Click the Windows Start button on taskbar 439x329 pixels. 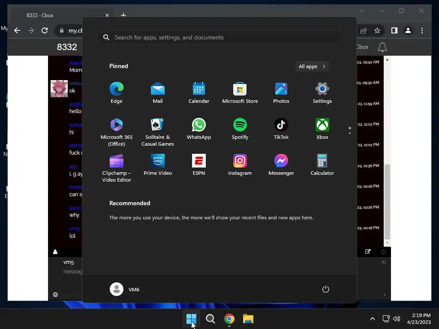[x=192, y=319]
